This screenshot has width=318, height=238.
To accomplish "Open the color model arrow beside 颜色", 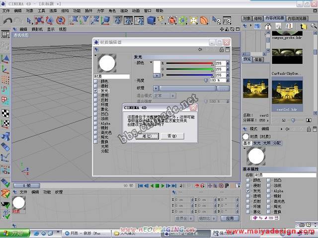I will pyautogui.click(x=151, y=62).
